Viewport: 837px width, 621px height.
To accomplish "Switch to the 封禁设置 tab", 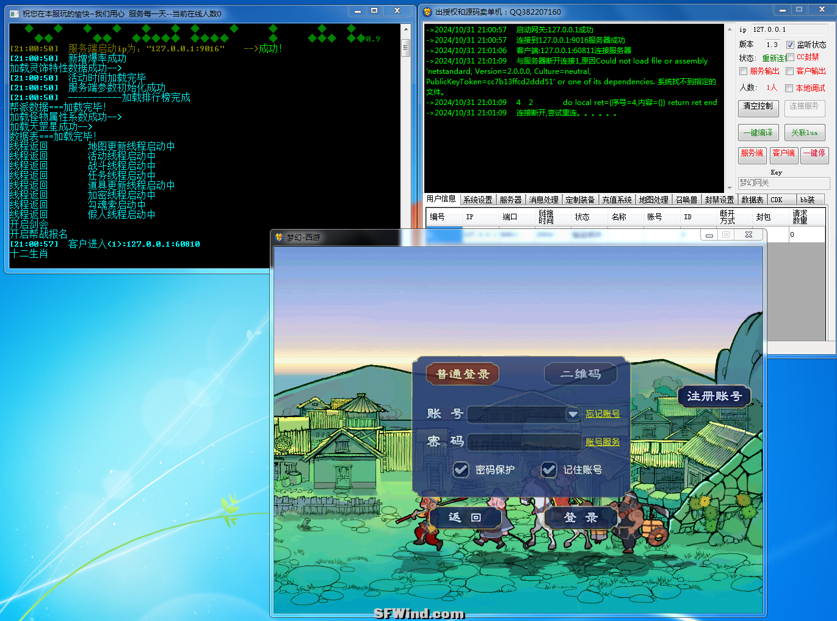I will click(719, 200).
